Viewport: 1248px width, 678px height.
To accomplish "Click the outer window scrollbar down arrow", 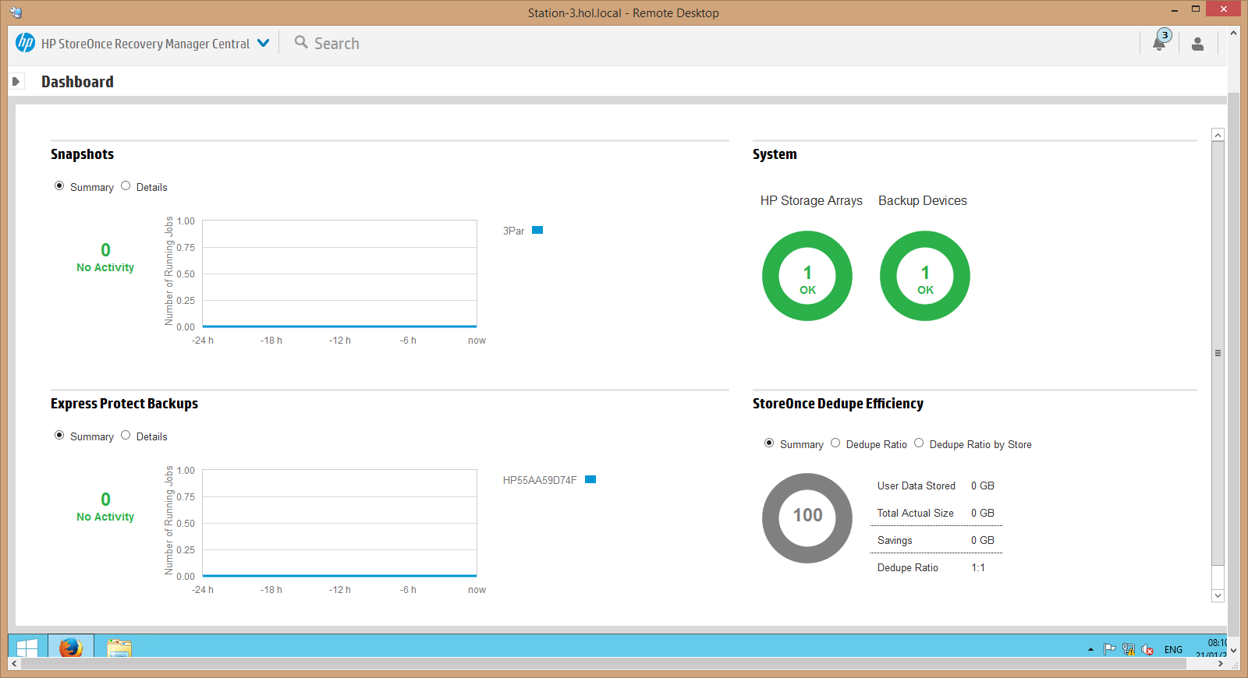I will coord(1233,651).
